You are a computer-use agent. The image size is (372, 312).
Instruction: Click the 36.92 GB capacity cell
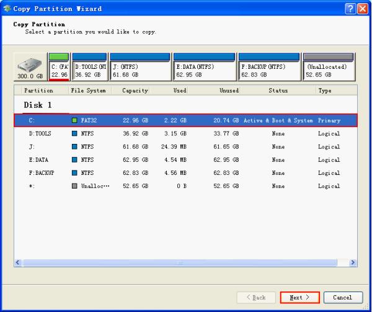pos(135,133)
